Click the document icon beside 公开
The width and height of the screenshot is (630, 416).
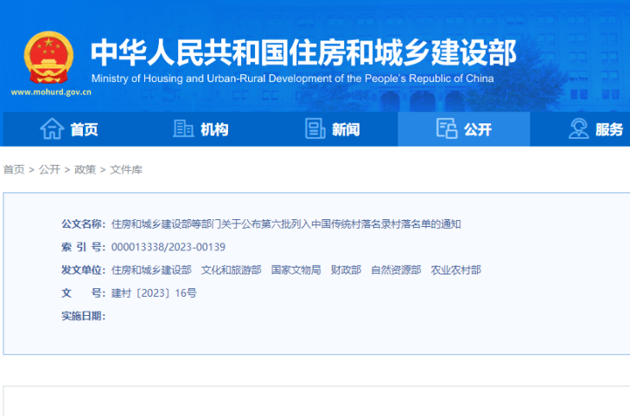coord(446,129)
